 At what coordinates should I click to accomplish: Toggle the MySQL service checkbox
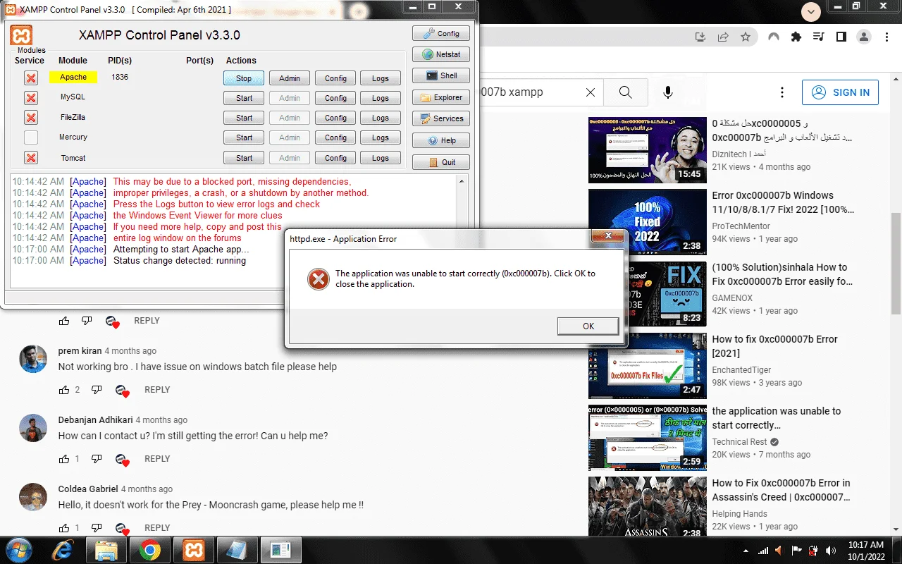click(x=30, y=97)
